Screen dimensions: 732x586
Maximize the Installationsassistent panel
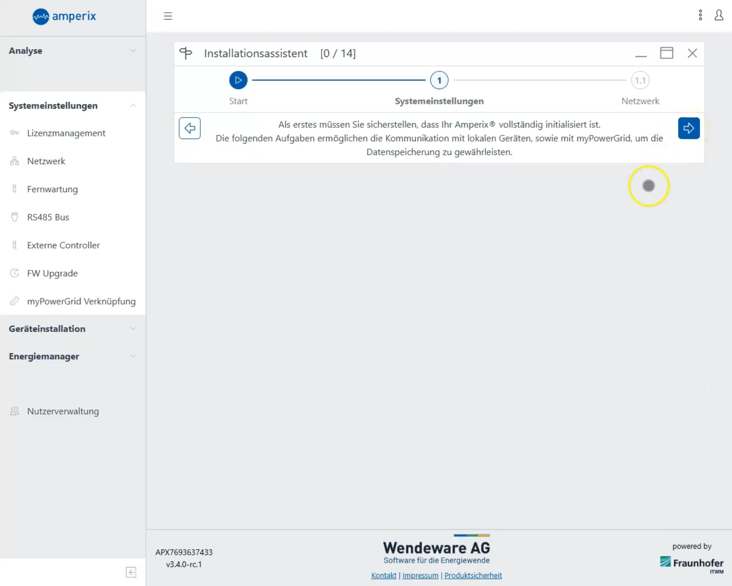point(666,53)
